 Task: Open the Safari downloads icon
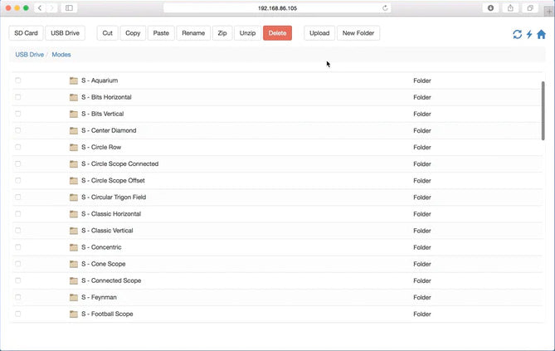(x=490, y=7)
